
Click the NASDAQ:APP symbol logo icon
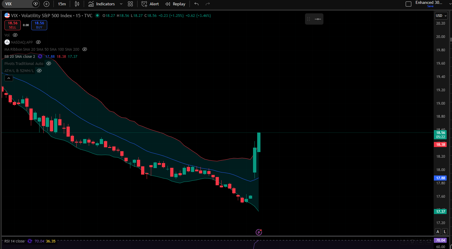pos(7,42)
